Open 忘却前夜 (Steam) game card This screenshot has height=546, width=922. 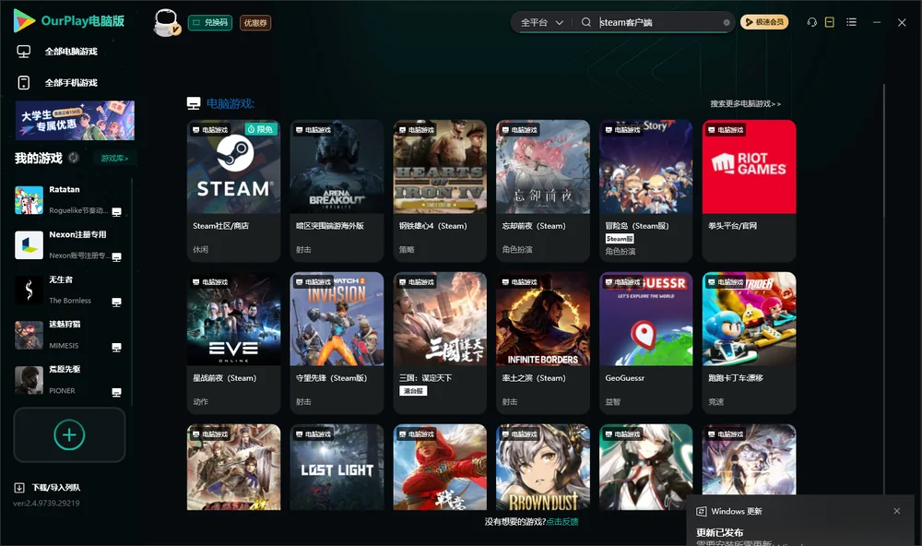point(543,191)
